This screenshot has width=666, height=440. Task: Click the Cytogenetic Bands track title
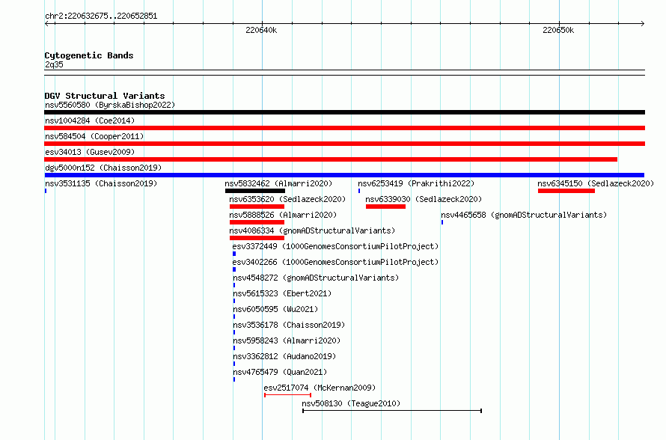coord(89,55)
